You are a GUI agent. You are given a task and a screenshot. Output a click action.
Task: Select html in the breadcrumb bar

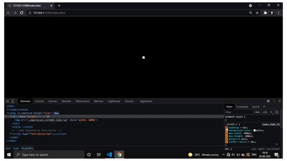(x=8, y=148)
